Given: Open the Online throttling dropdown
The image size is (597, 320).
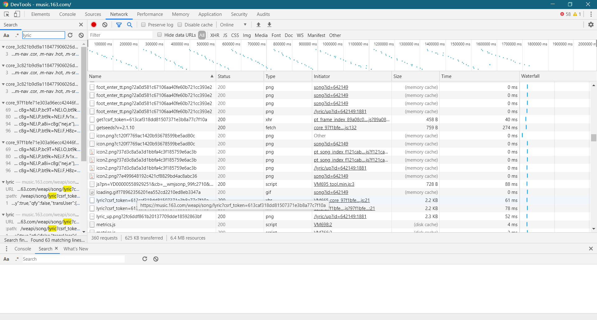Looking at the screenshot, I should (x=233, y=25).
